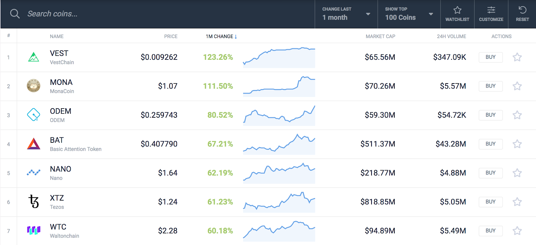
Task: Star XTZ to add to watchlist
Action: pyautogui.click(x=517, y=202)
